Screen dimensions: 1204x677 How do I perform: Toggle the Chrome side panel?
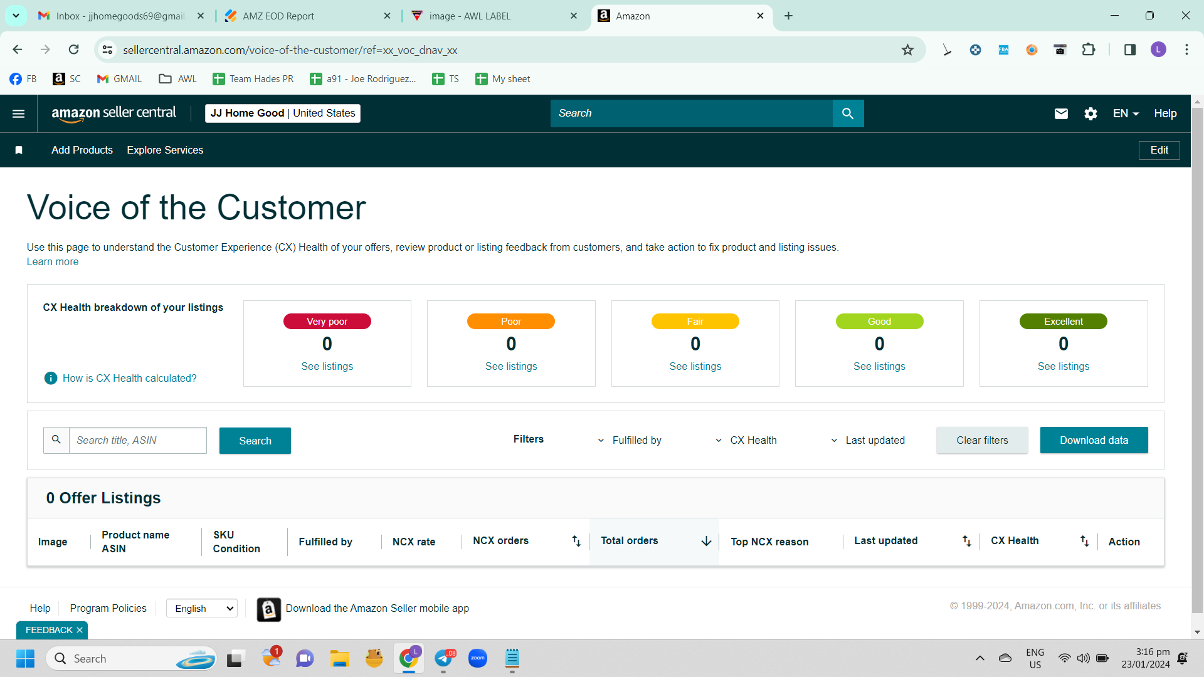coord(1130,50)
